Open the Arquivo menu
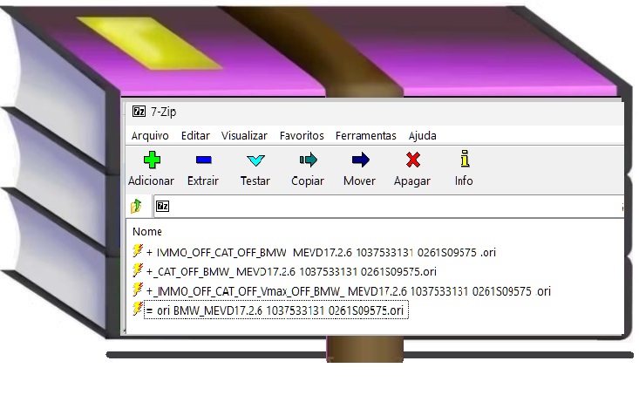 point(150,135)
